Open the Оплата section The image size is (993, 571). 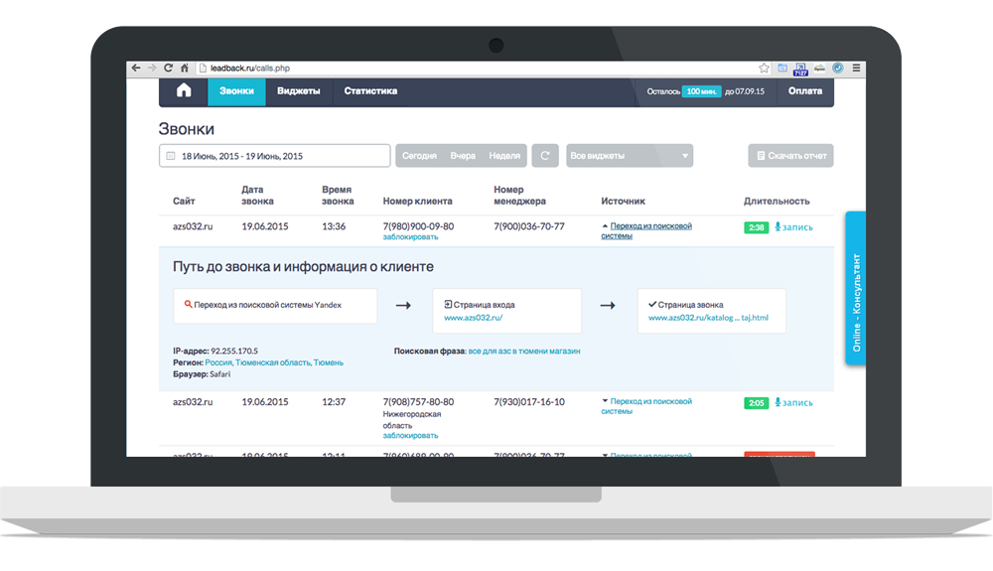pyautogui.click(x=805, y=91)
